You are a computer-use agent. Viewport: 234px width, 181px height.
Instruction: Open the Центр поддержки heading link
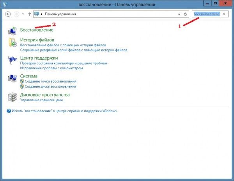(39, 58)
